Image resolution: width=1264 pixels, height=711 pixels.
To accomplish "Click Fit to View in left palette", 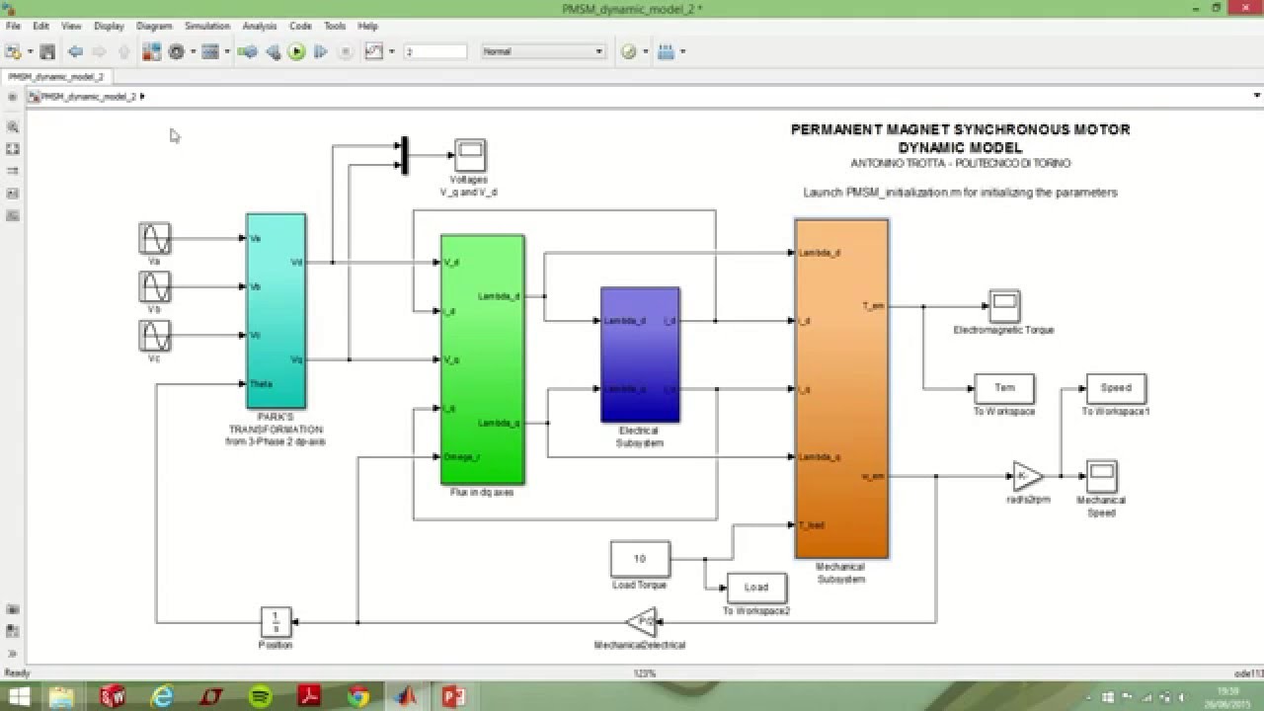I will [13, 149].
